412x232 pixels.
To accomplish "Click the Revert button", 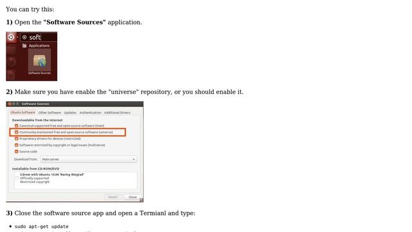I will coord(113,197).
